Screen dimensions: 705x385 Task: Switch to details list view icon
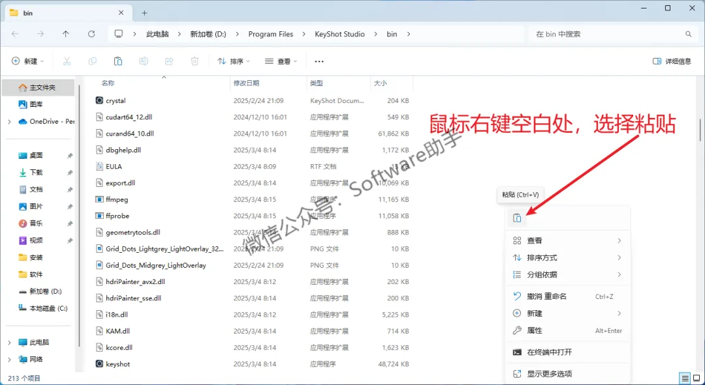pyautogui.click(x=685, y=378)
